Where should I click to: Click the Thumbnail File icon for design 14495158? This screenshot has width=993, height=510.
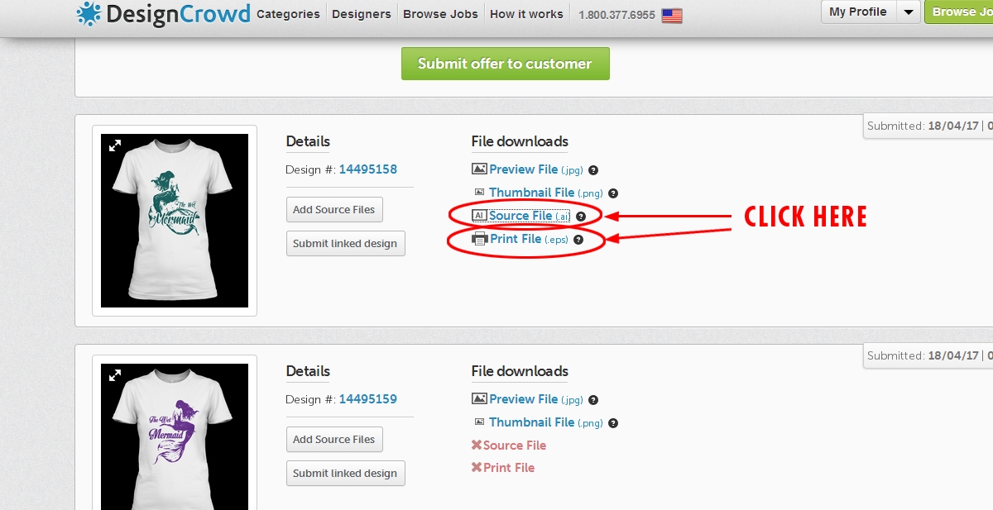pyautogui.click(x=479, y=192)
